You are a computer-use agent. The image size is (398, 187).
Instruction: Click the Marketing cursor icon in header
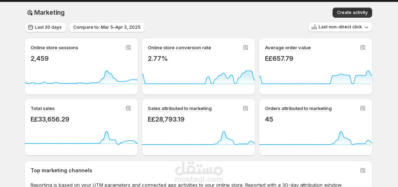click(x=30, y=13)
